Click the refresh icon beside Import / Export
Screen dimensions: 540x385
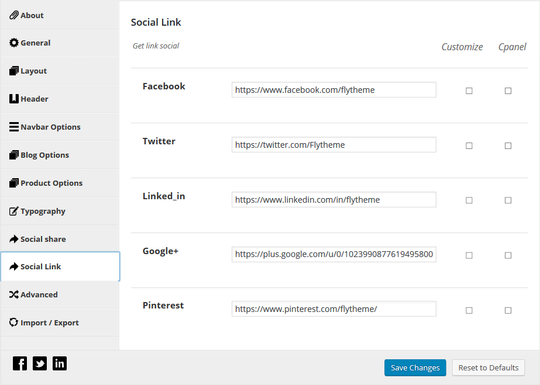[14, 322]
